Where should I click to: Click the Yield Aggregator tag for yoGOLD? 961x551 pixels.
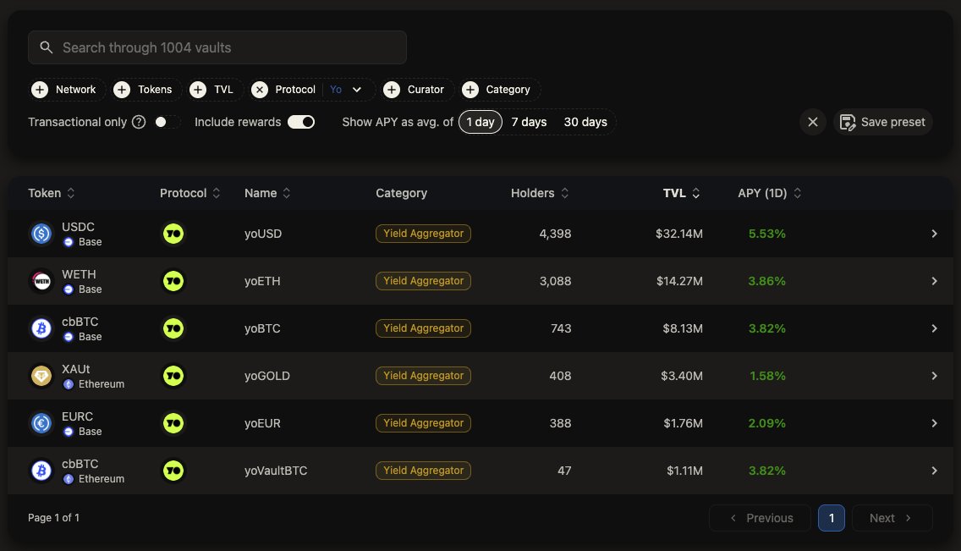[x=424, y=376]
